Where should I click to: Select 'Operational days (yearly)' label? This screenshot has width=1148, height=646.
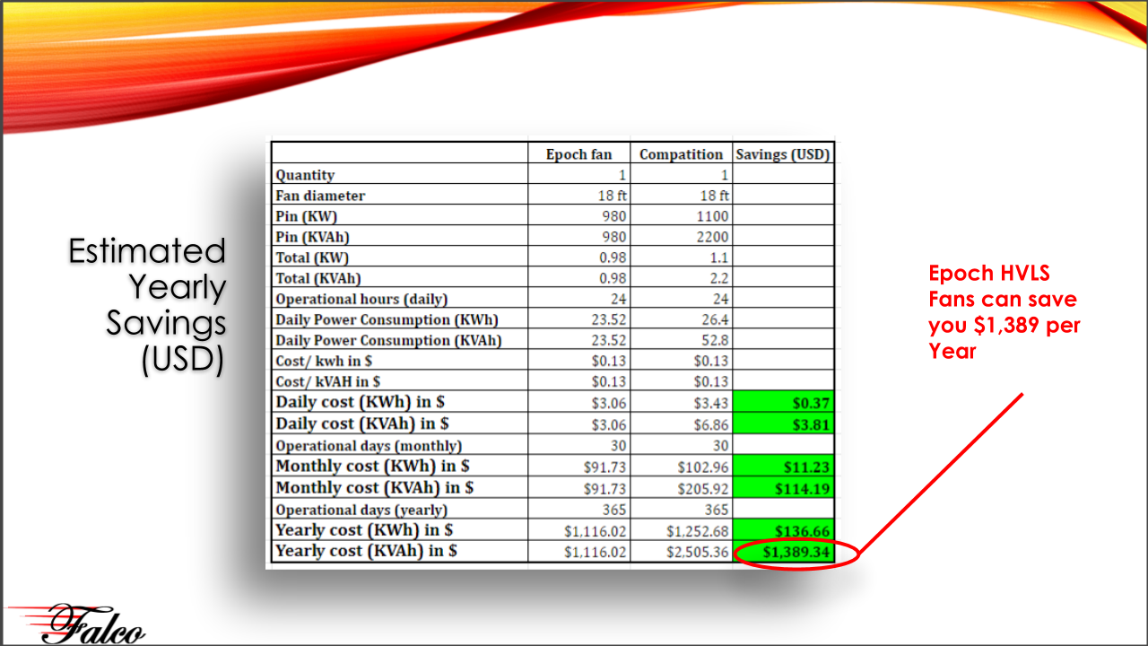tap(361, 509)
